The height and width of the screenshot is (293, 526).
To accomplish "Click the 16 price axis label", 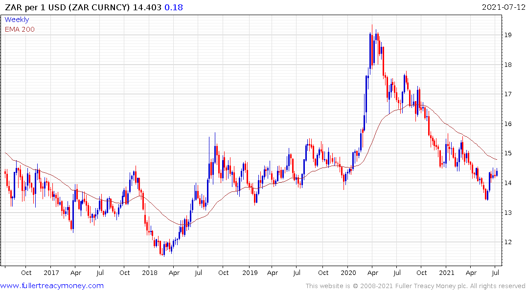I will tap(507, 124).
